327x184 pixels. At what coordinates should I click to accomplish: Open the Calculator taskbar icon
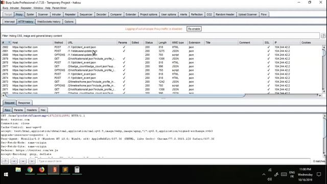(77, 170)
